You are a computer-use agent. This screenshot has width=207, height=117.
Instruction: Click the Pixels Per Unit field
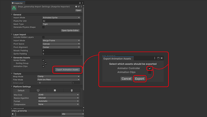coord(61,21)
